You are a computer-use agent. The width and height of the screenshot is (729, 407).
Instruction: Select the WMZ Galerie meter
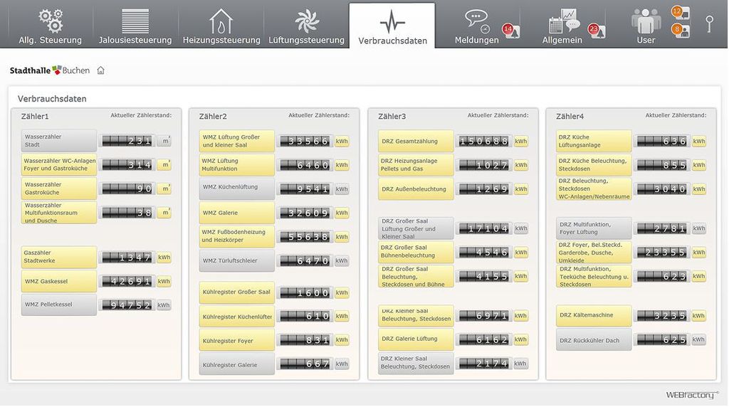[x=236, y=213]
